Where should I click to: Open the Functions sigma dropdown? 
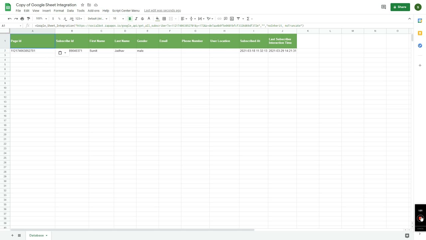[x=249, y=19]
